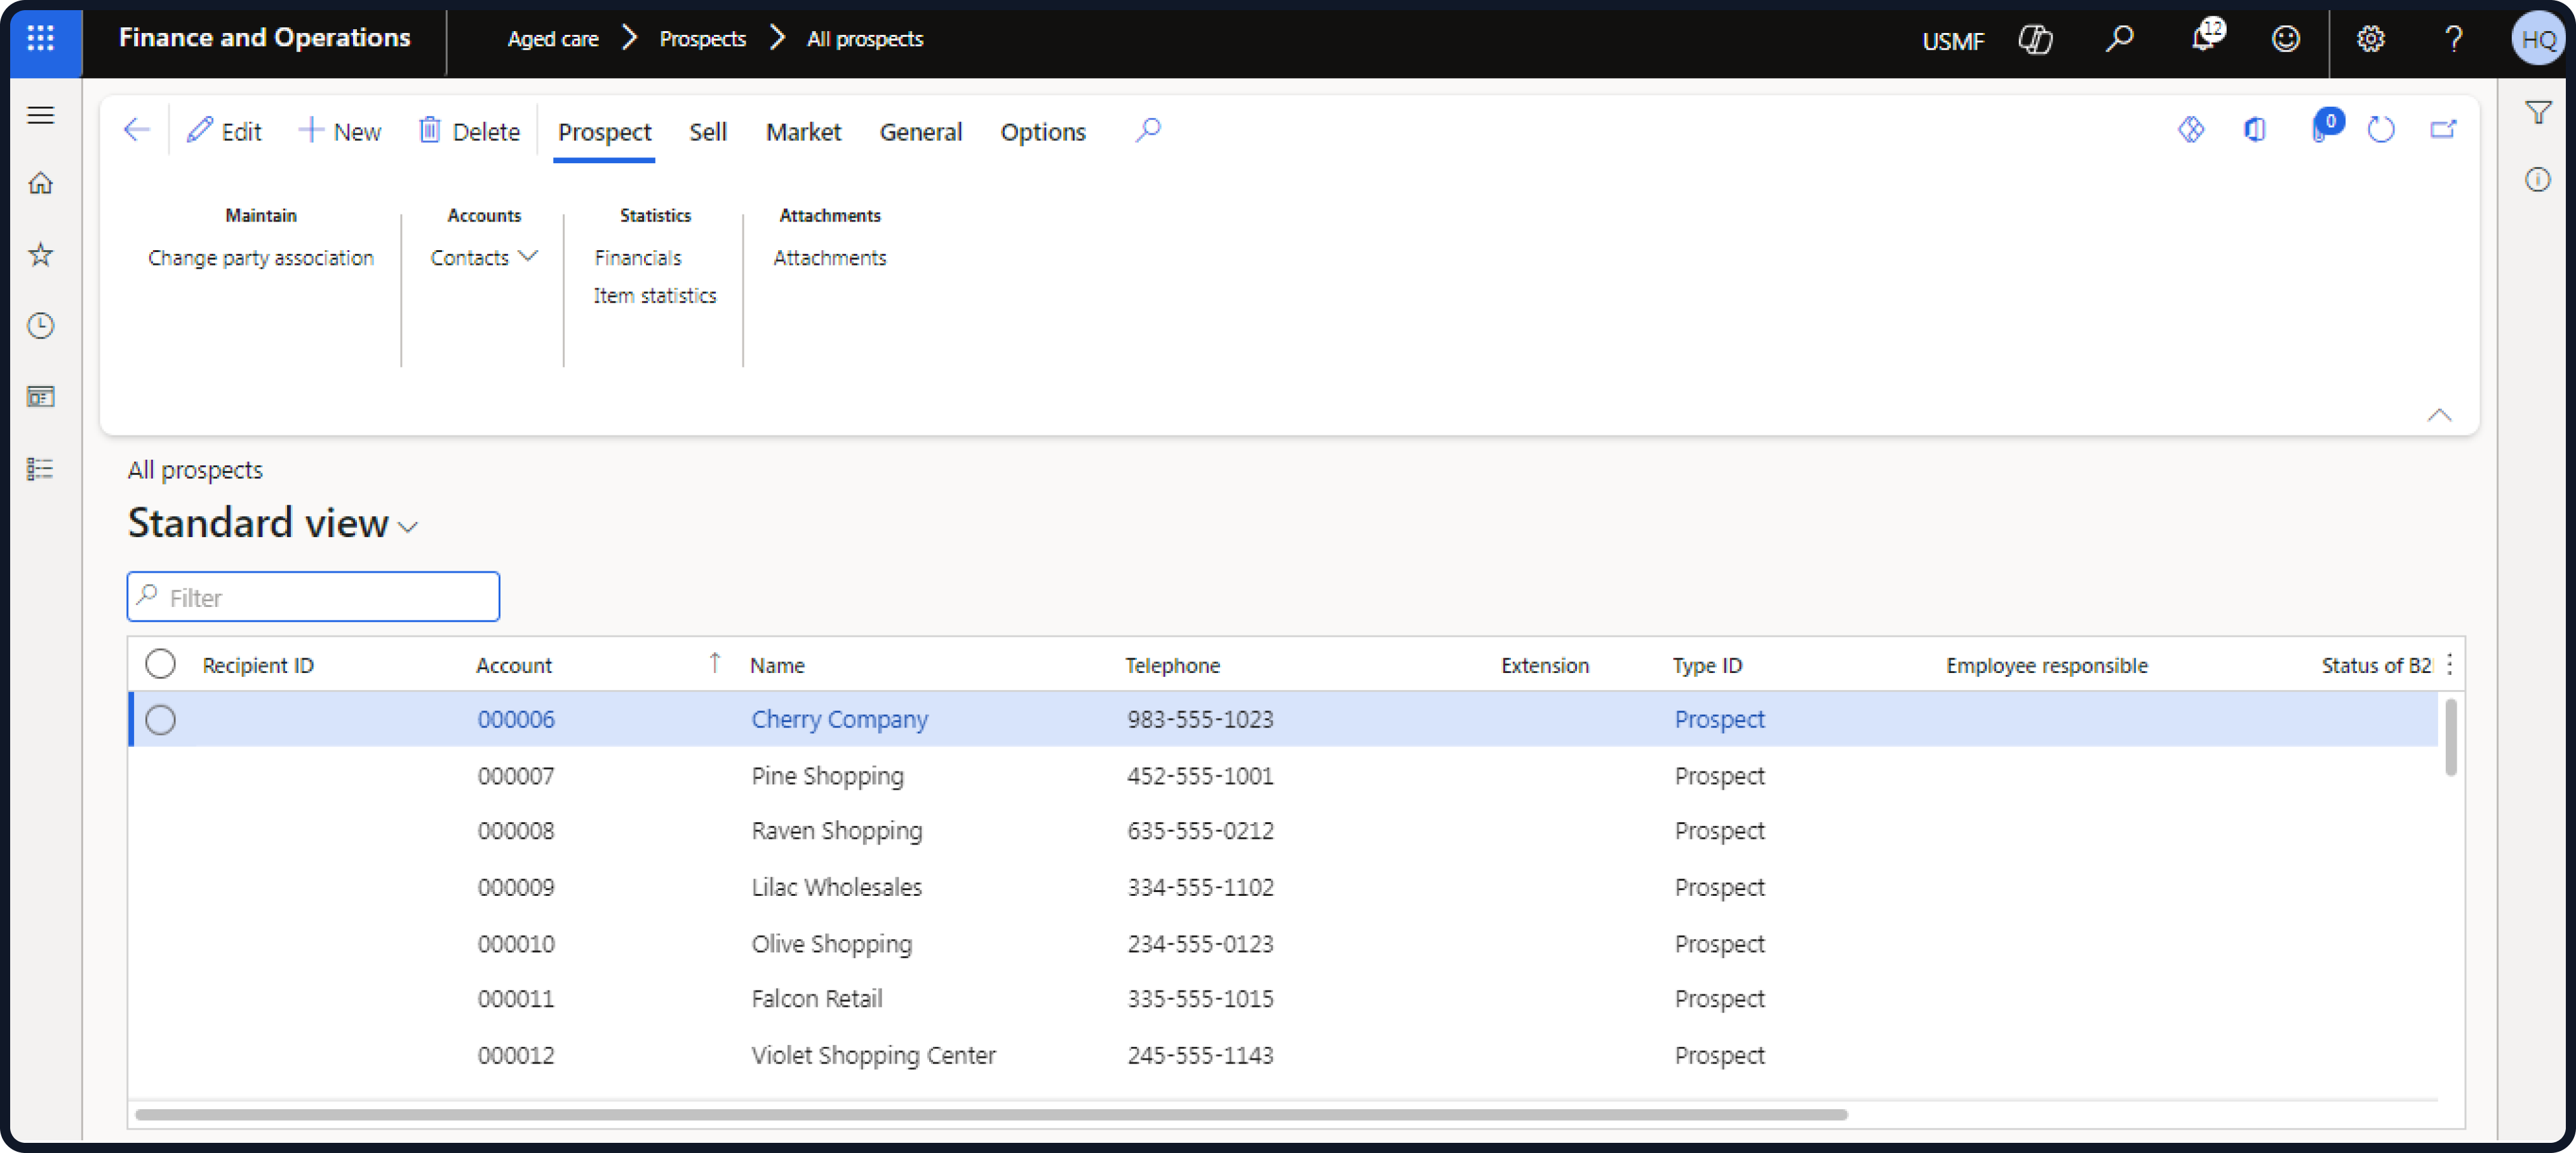Open the app launcher waffle menu

point(40,38)
